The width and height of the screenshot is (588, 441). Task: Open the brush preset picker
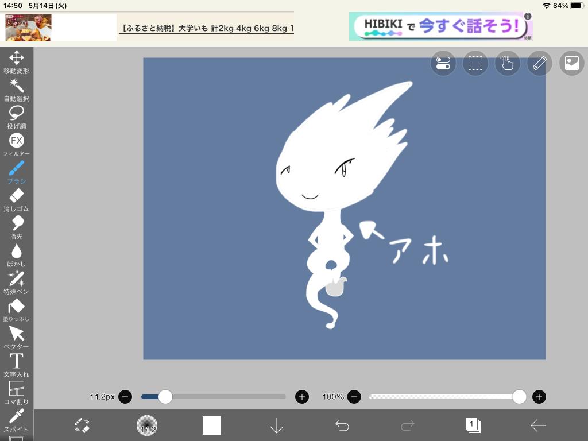click(x=147, y=425)
